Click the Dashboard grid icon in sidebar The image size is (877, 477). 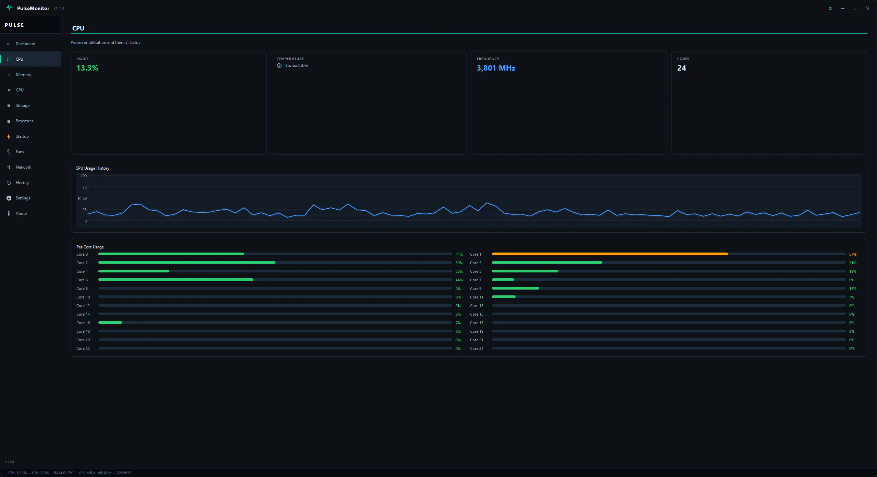pyautogui.click(x=9, y=44)
